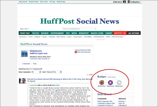The image size is (158, 107).
Task: Go to the Politics section
Action: 36,33
